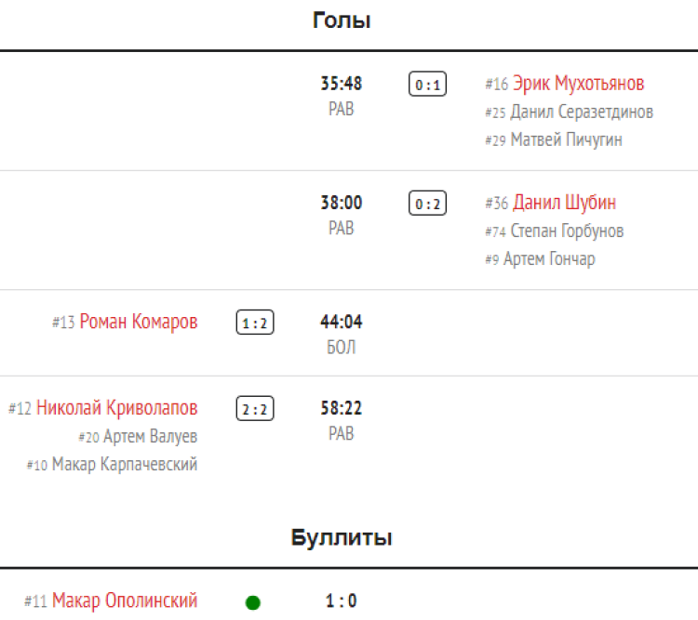Click the Буллиты section heading
This screenshot has width=698, height=620.
point(342,537)
